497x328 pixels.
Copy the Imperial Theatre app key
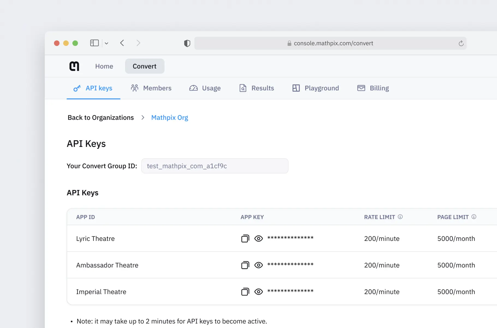(x=245, y=292)
